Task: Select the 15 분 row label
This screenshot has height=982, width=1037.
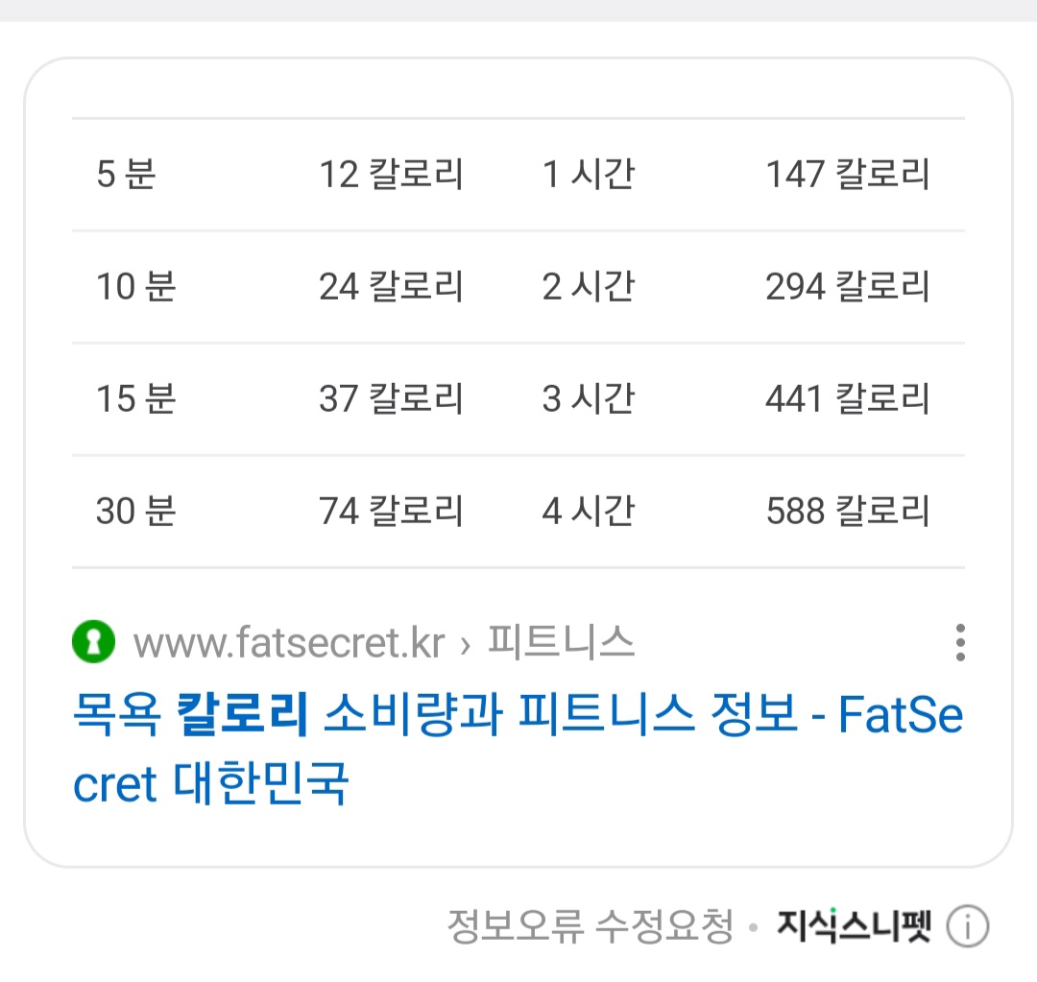Action: click(135, 399)
